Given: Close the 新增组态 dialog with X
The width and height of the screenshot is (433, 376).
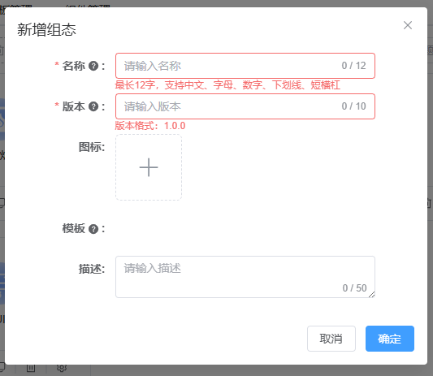Looking at the screenshot, I should pyautogui.click(x=408, y=25).
